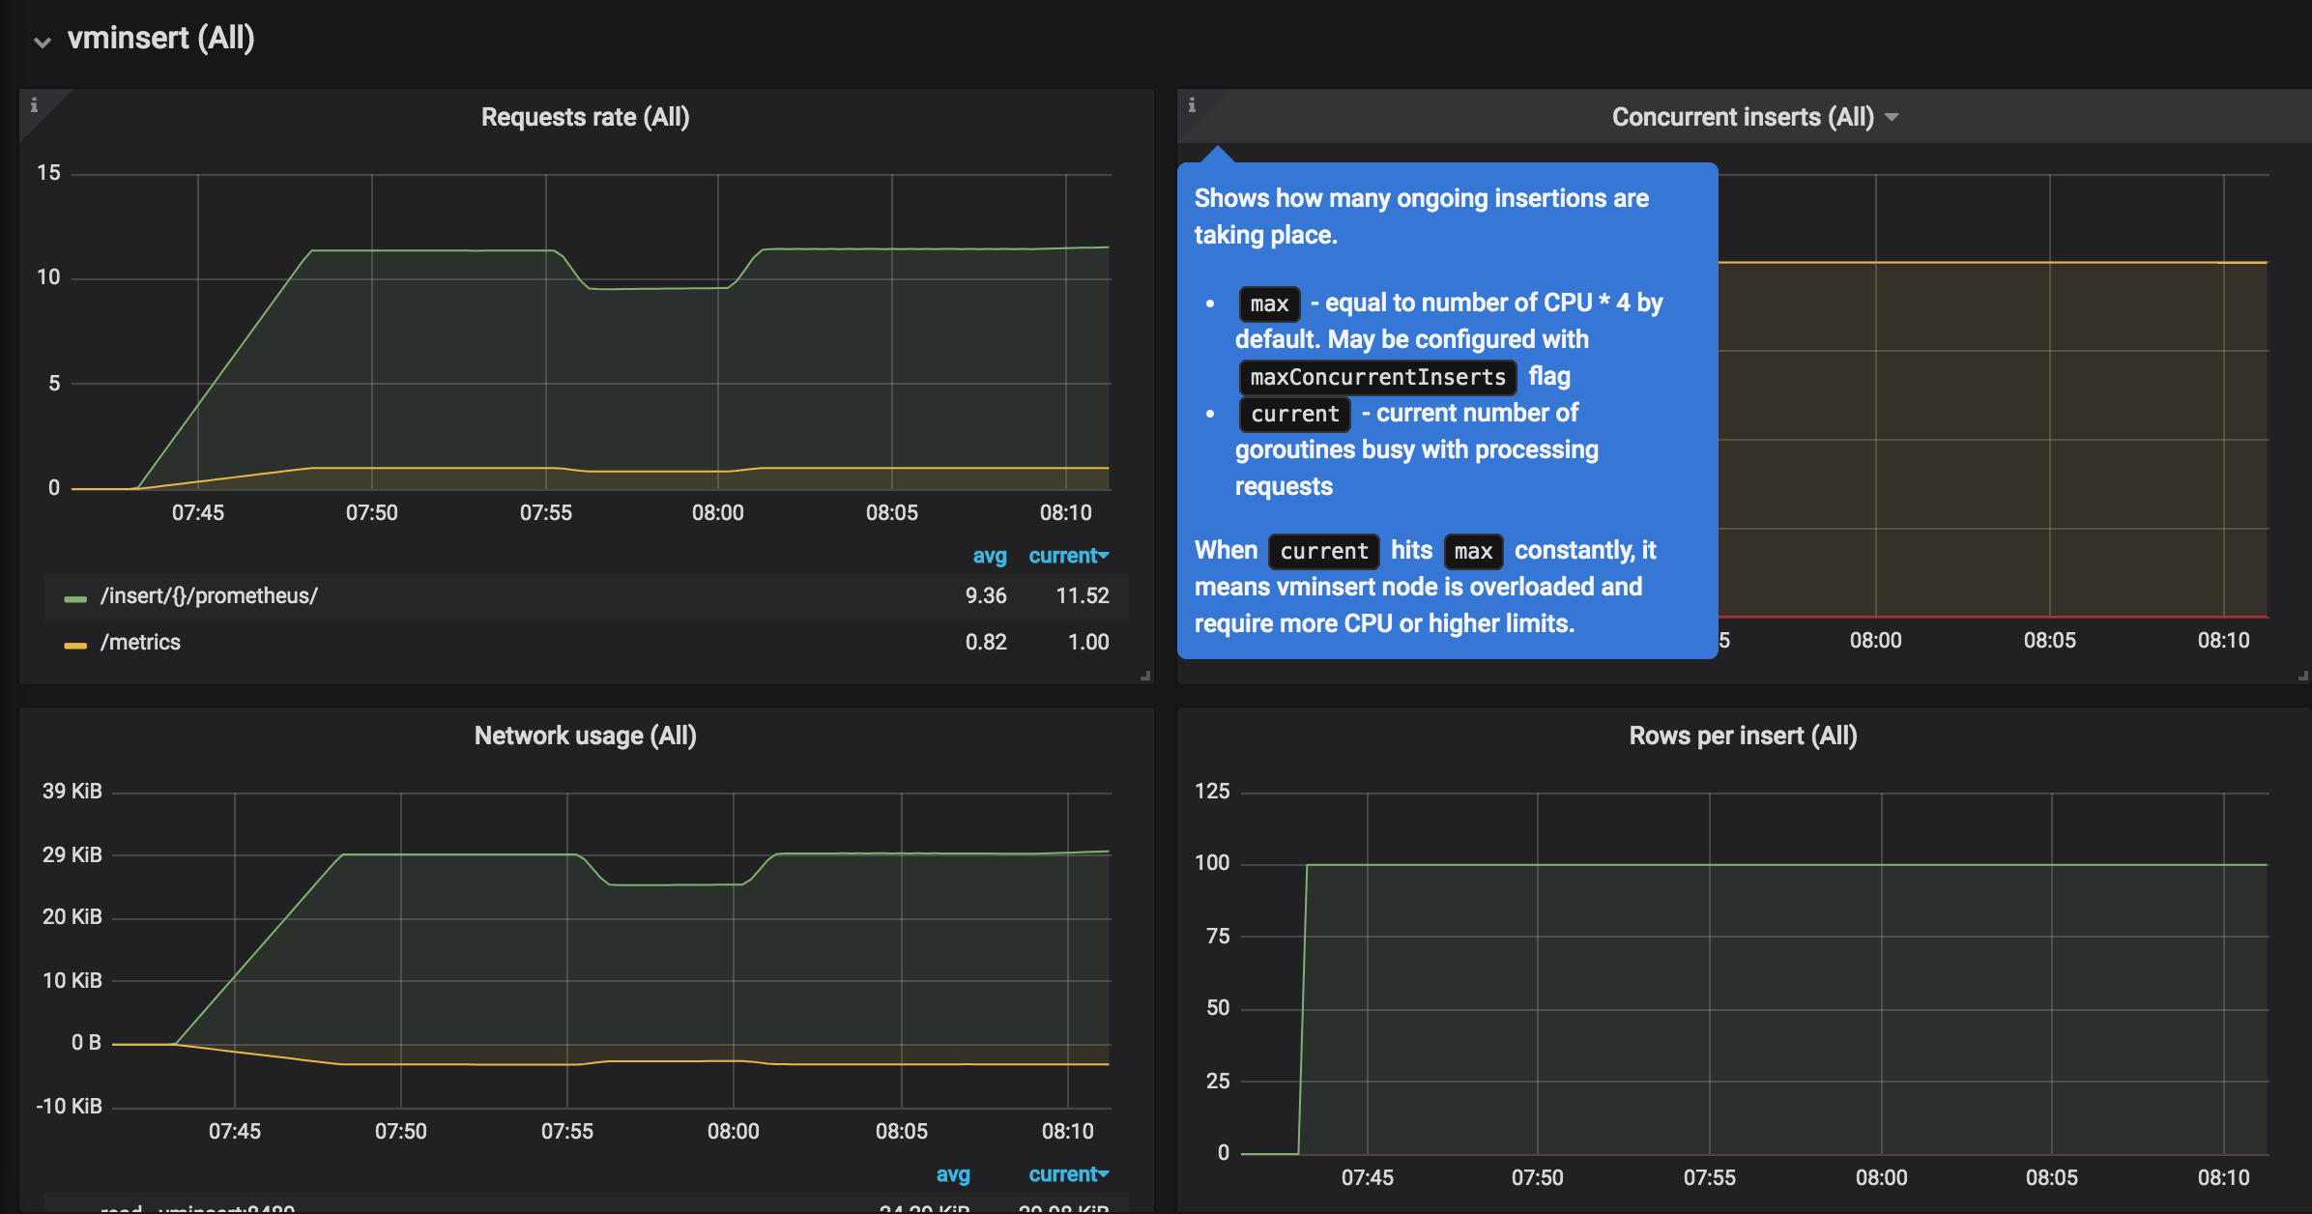The width and height of the screenshot is (2312, 1214).
Task: Click 08:05 tick on Rows per insert graph
Action: tap(2052, 1177)
